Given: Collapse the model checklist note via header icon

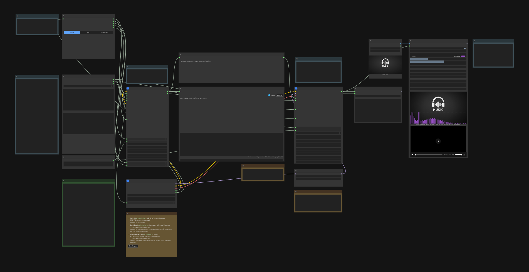Looking at the screenshot, I should pos(127,213).
